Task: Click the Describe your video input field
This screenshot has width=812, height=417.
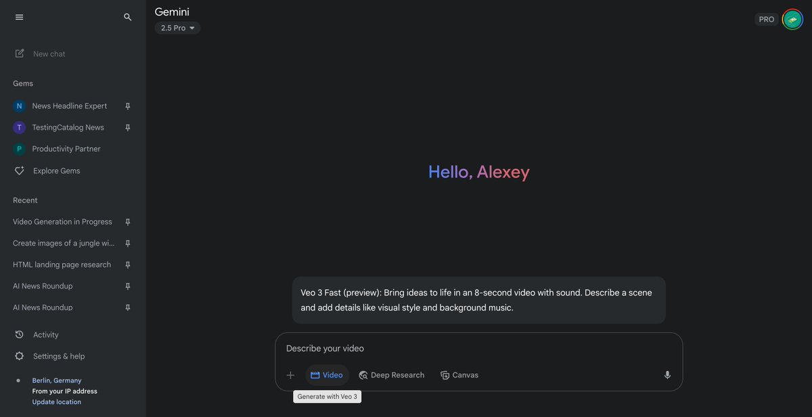Action: [x=478, y=349]
